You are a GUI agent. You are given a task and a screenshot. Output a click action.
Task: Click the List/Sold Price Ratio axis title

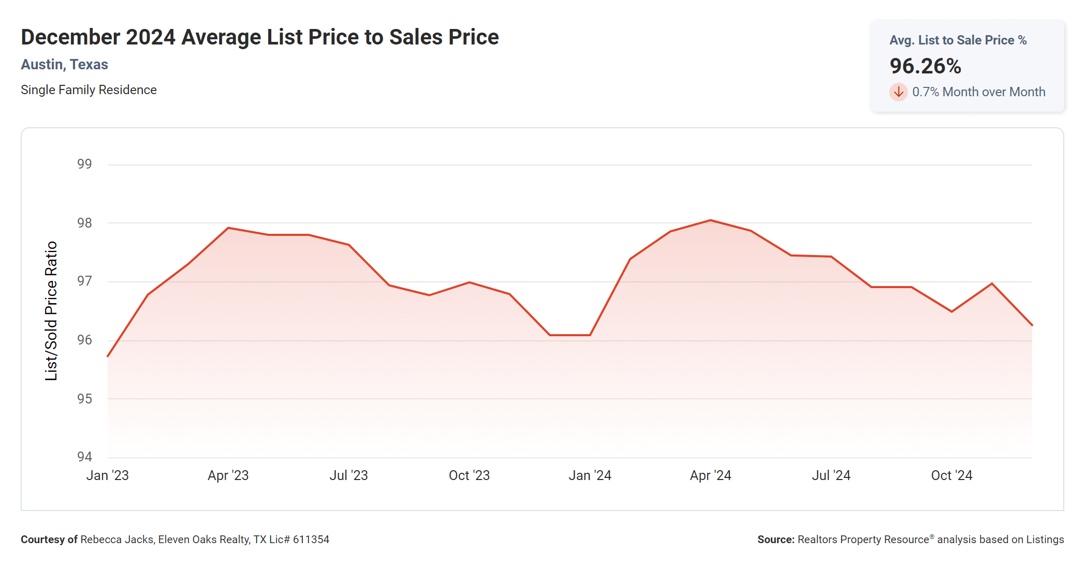(x=51, y=311)
